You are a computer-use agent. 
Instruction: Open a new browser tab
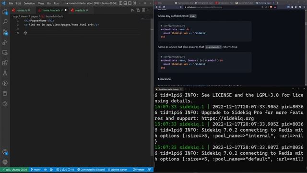277,3
